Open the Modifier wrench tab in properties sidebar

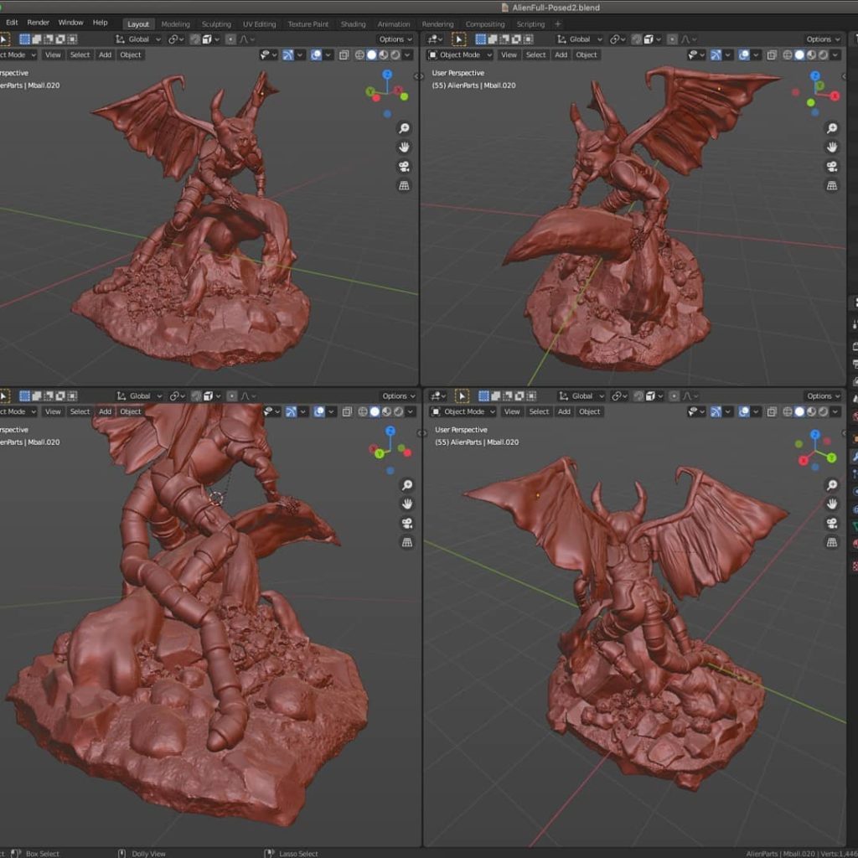click(x=854, y=457)
